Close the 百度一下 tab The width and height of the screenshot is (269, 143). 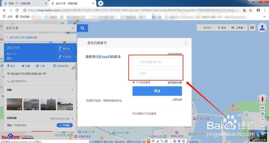[x=46, y=3]
